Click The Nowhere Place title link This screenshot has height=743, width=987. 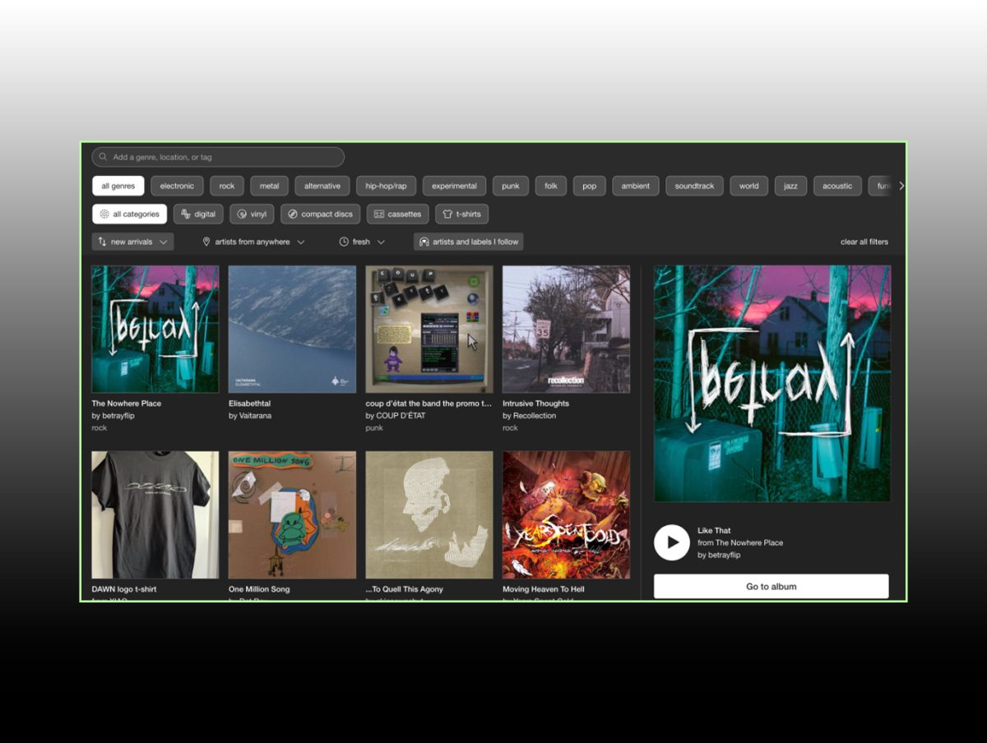click(x=127, y=404)
